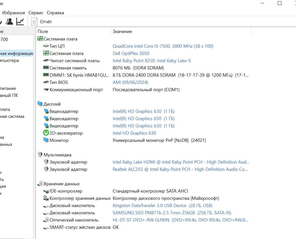
Task: Click the graph chart toolbar icon
Action: (x=20, y=22)
